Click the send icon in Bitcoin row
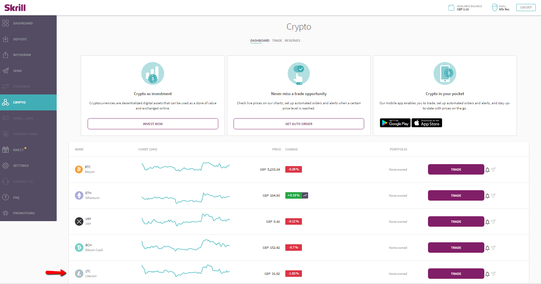Viewport: 541px width, 284px height. coord(493,169)
